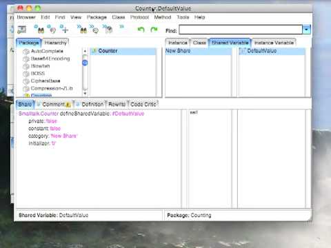Open the Package menu
Image resolution: width=331 pixels, height=248 pixels.
pos(97,17)
